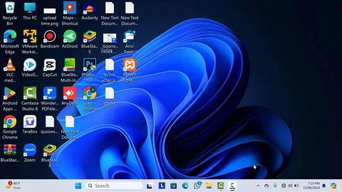Screen dimensions: 342x192
Task: Switch to the active Camtasia recorder taskbar icon
Action: click(232, 186)
